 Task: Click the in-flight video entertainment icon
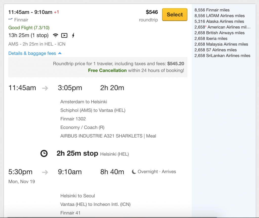[x=64, y=35]
